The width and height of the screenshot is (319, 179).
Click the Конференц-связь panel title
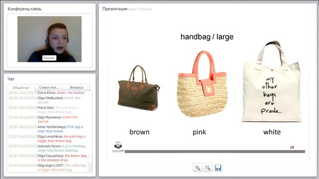(x=24, y=9)
